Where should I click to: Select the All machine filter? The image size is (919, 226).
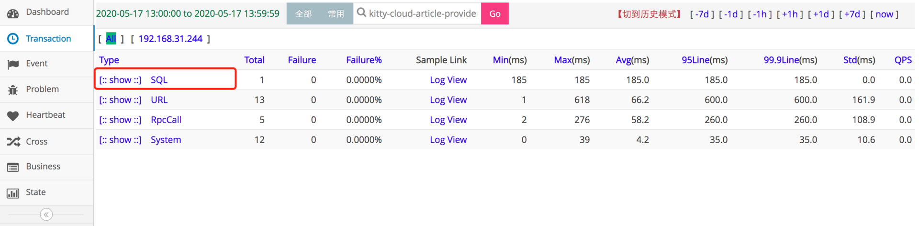[x=111, y=39]
